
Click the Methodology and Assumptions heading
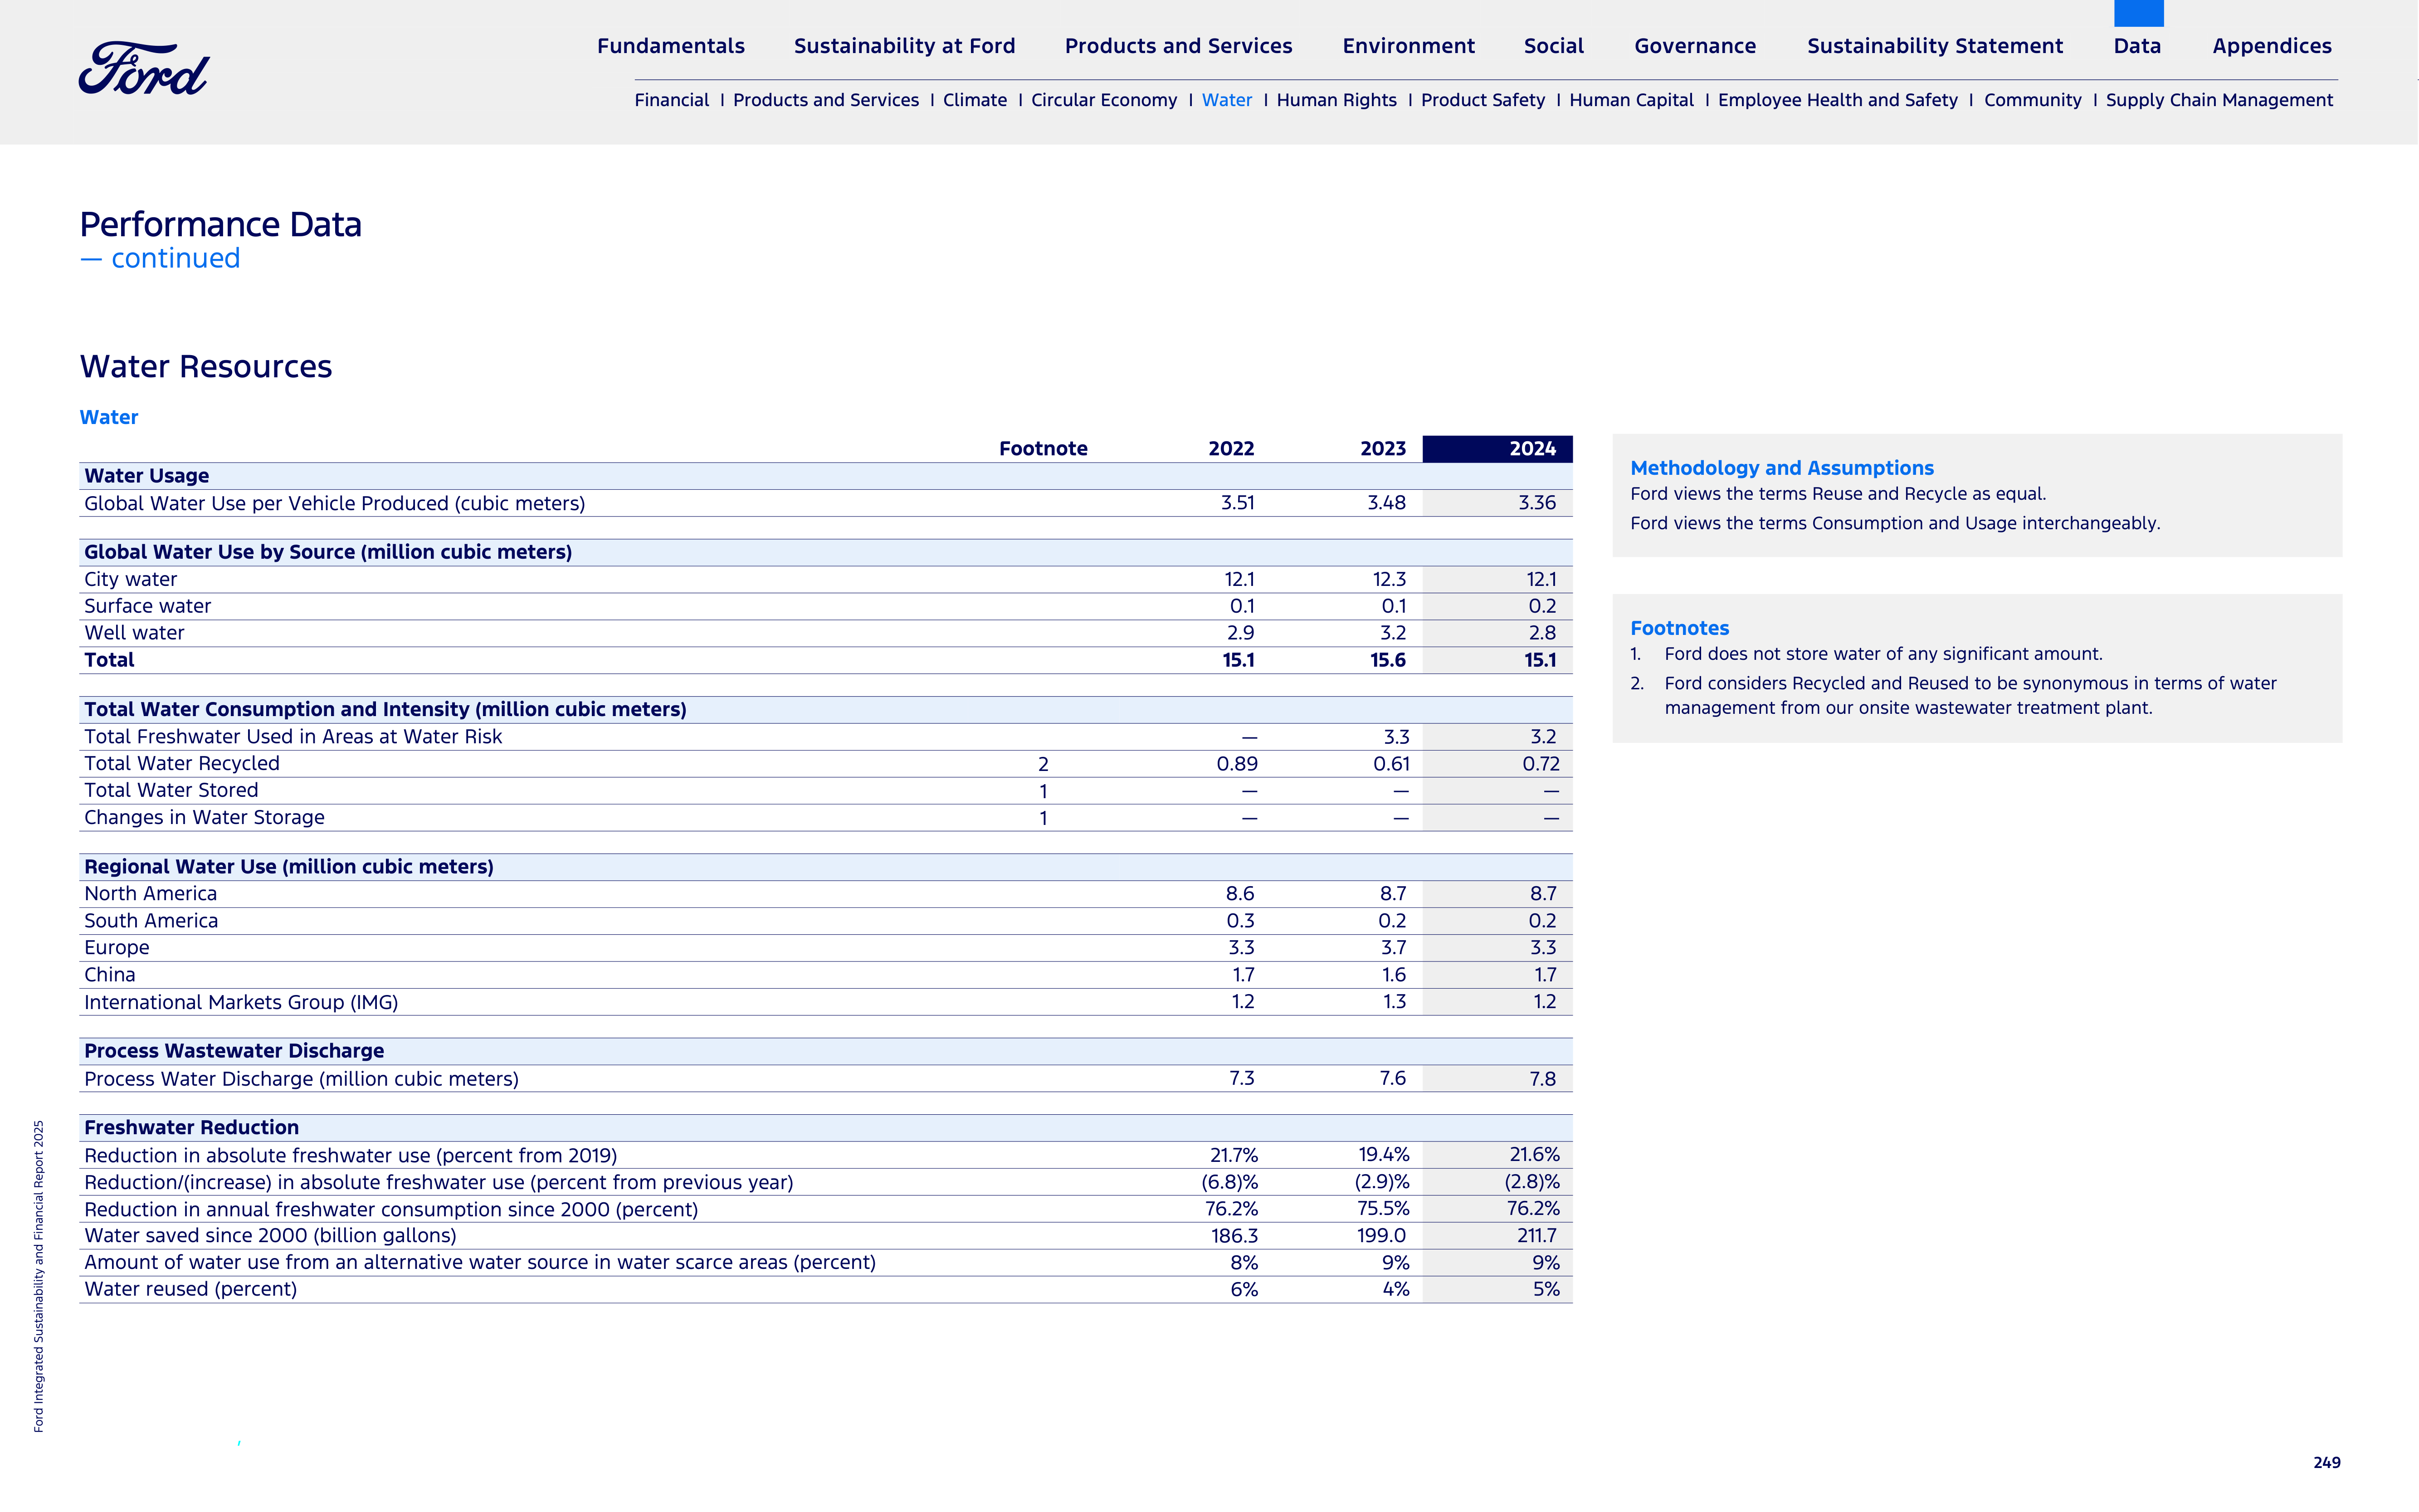click(1781, 468)
